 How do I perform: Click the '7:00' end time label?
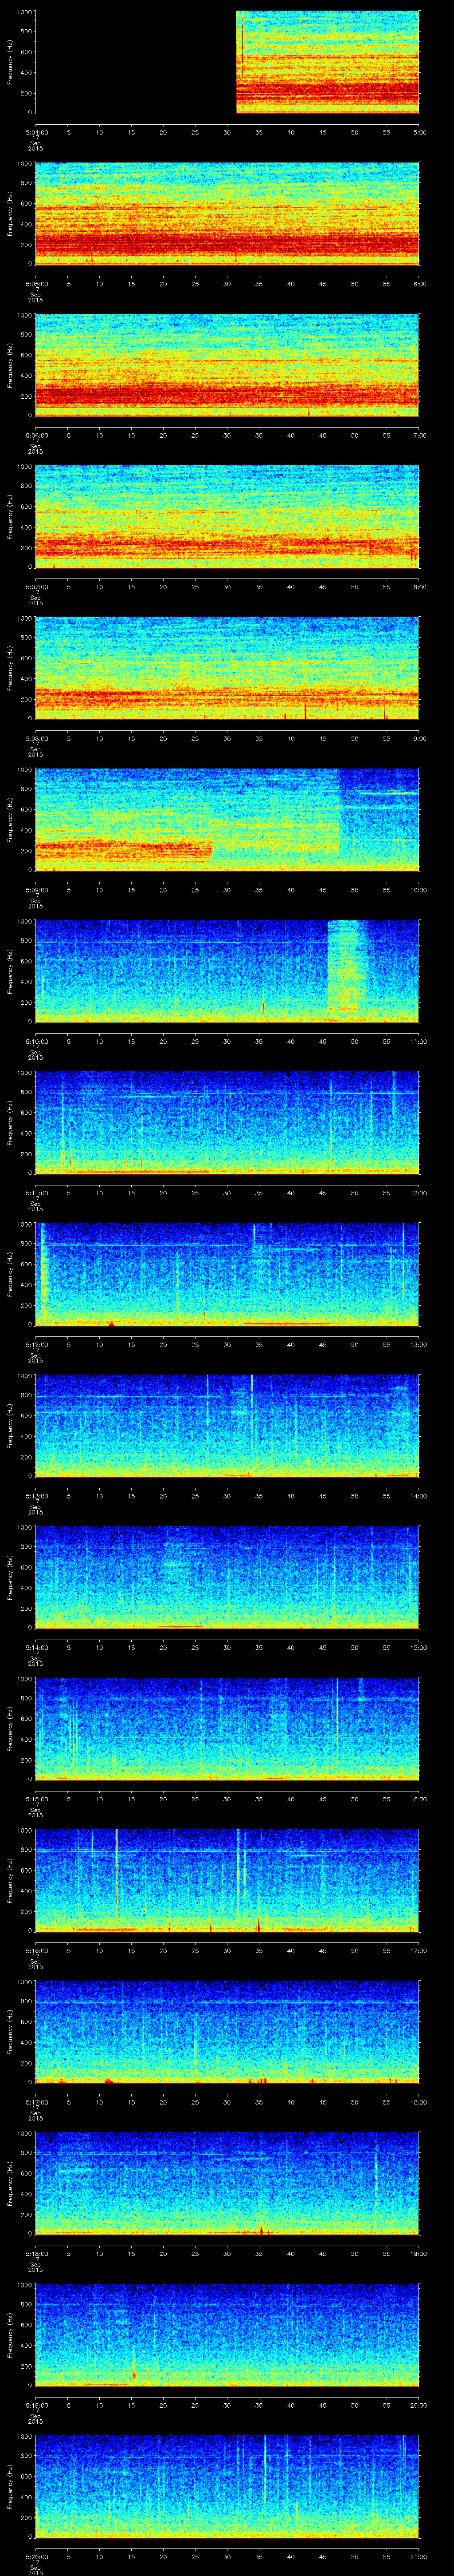click(x=419, y=435)
